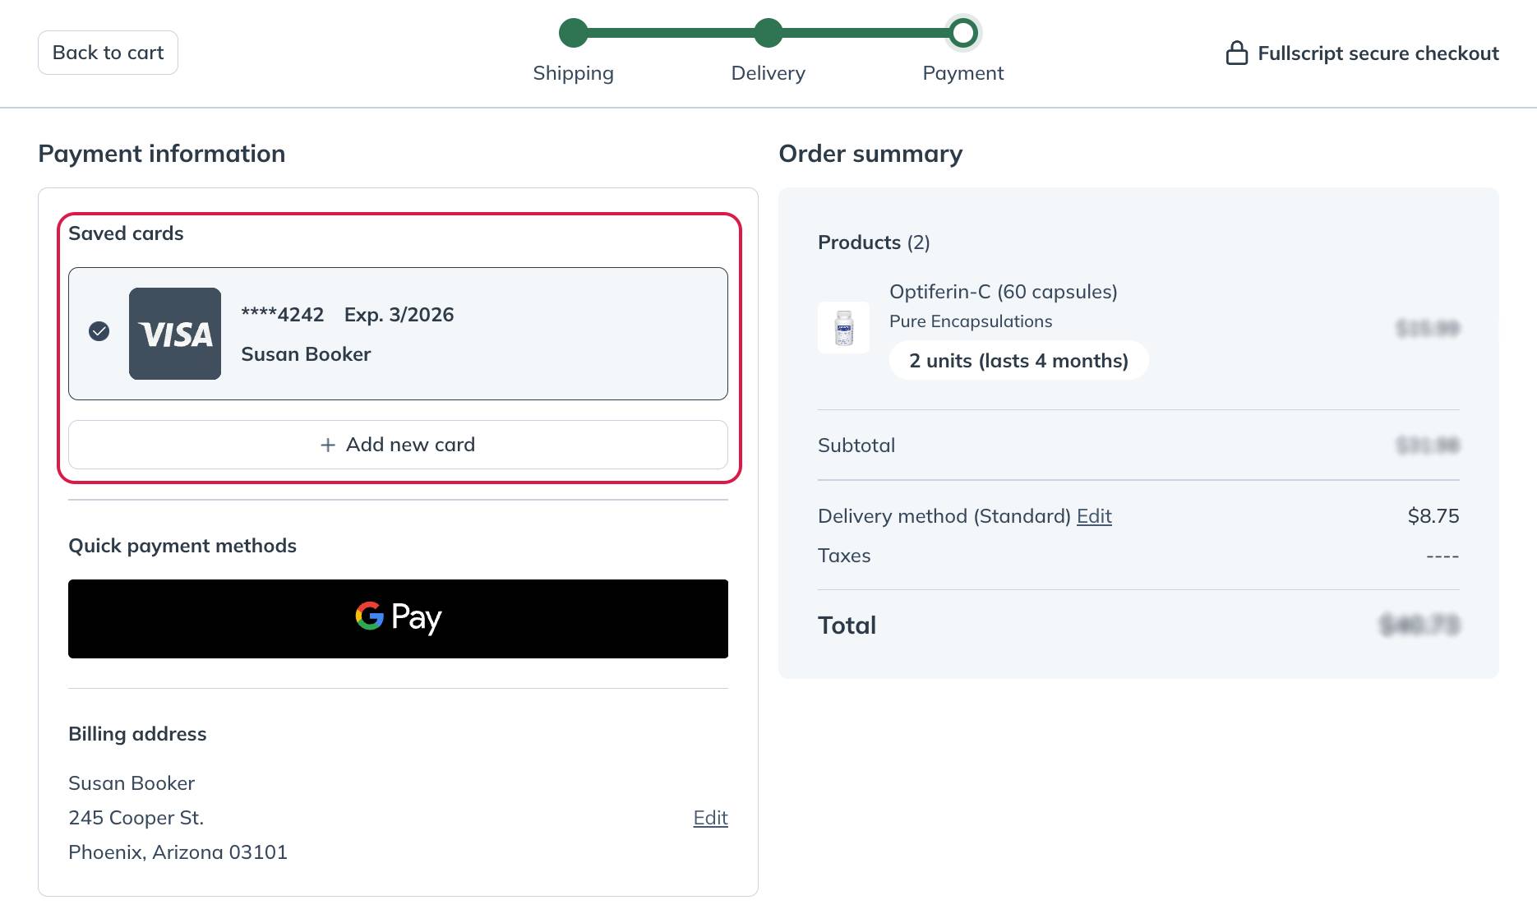The image size is (1537, 914).
Task: Click the completed Delivery step circle
Action: pos(768,34)
